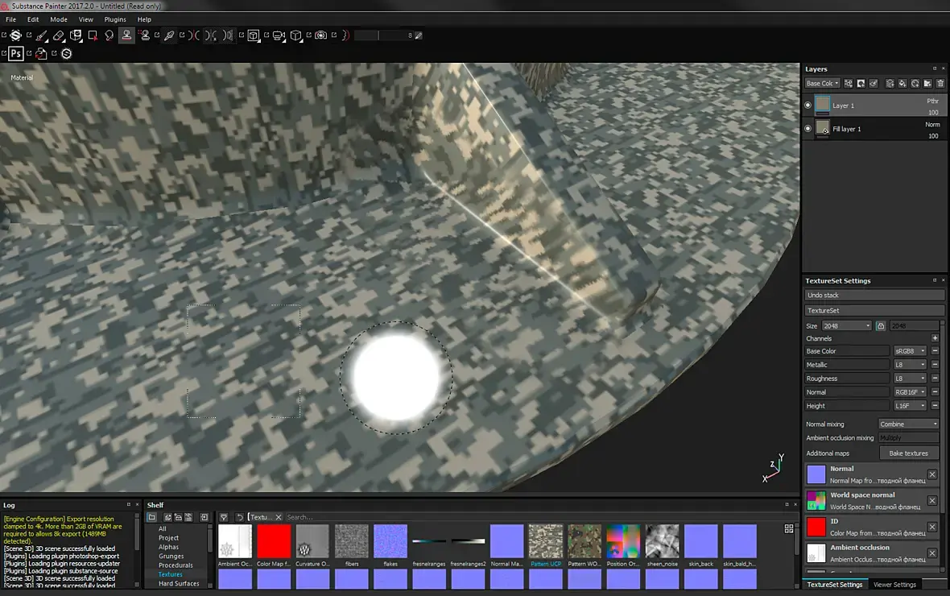The width and height of the screenshot is (950, 596).
Task: Click the Shelf import resource icon
Action: coord(204,517)
